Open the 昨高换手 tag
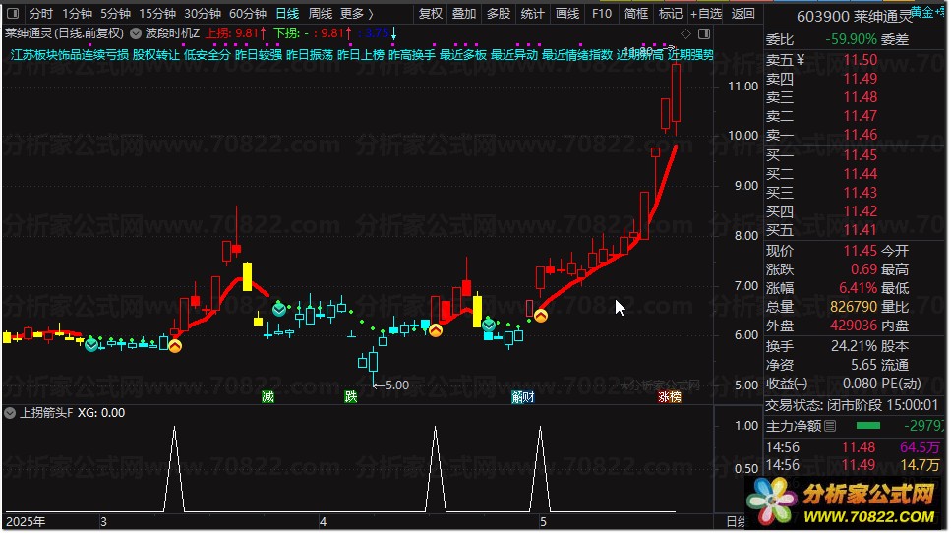Image resolution: width=951 pixels, height=533 pixels. point(412,54)
